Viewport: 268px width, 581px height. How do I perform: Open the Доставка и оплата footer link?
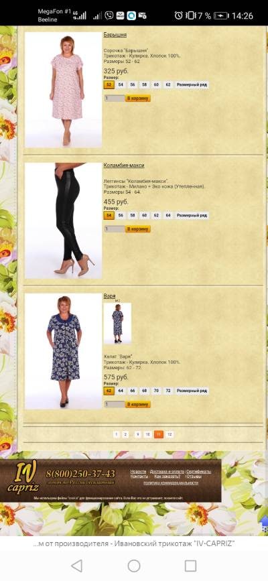pos(167,471)
